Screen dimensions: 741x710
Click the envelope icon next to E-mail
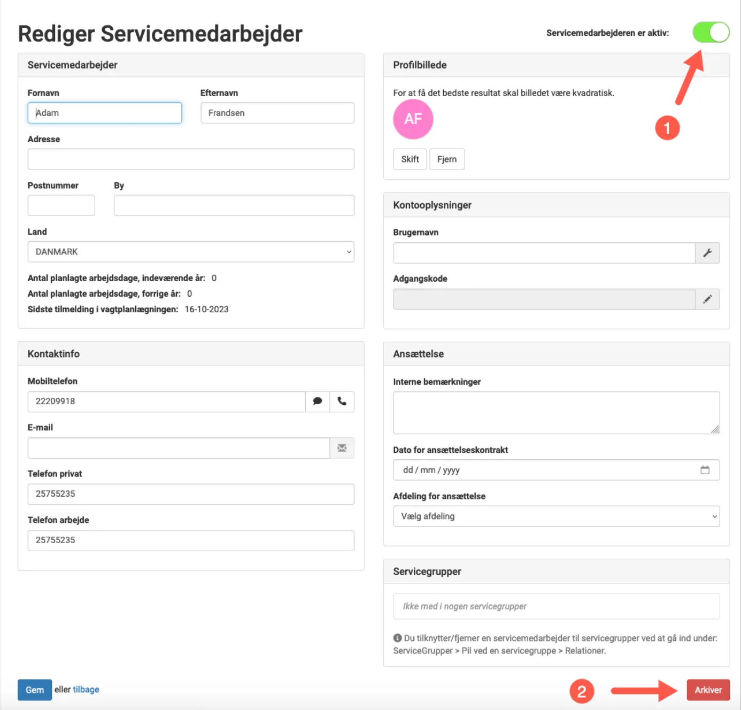(x=342, y=448)
